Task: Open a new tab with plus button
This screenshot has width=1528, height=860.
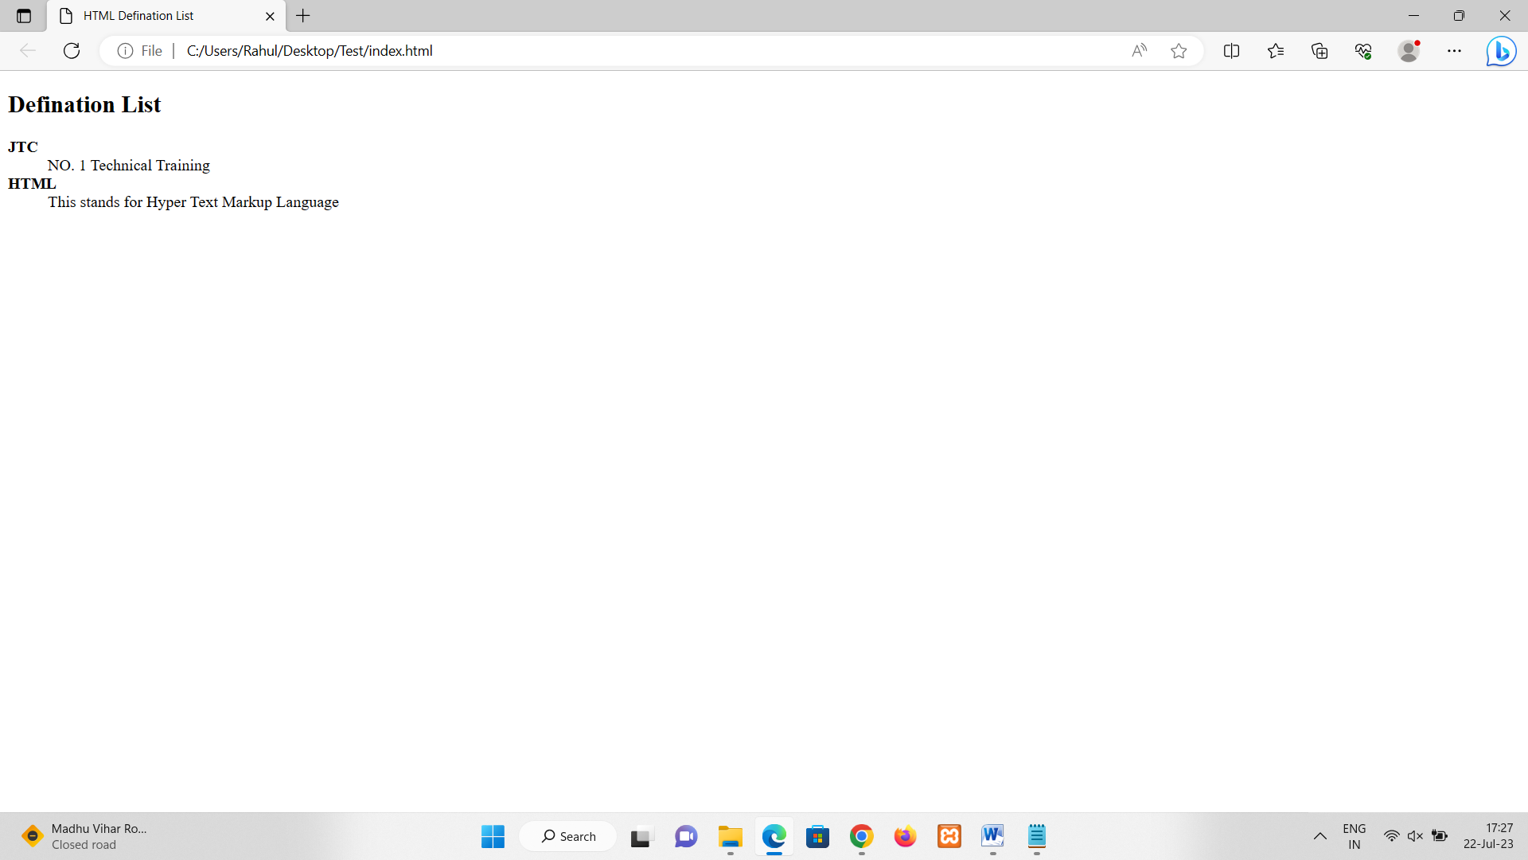Action: click(x=303, y=16)
